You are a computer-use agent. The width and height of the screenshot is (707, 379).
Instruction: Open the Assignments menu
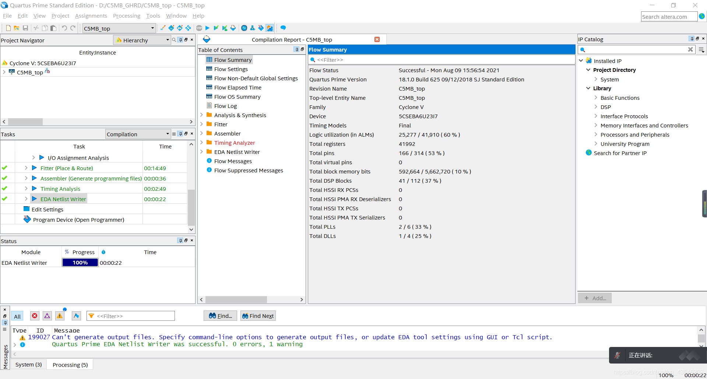(91, 16)
